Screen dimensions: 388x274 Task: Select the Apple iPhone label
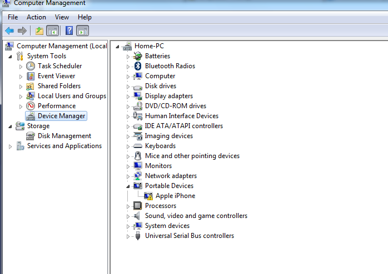click(176, 196)
